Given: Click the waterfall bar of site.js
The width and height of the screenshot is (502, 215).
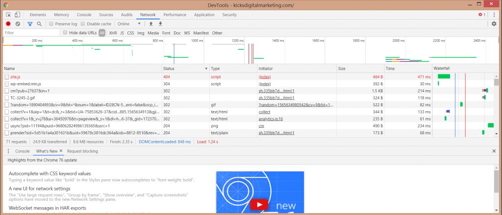Looking at the screenshot, I should [444, 76].
